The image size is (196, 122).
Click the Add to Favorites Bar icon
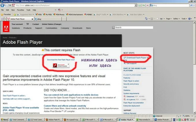click(15, 15)
